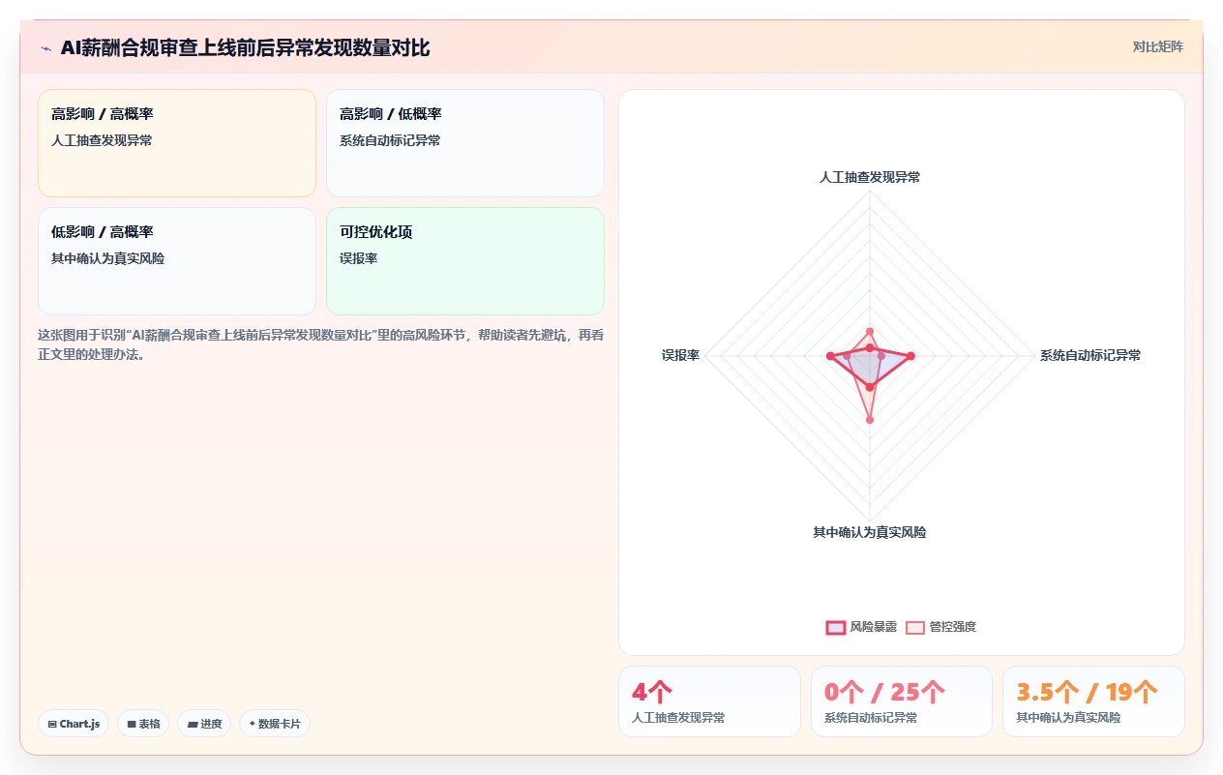Click the 对比矩阵 label
The width and height of the screenshot is (1223, 775).
click(1158, 46)
